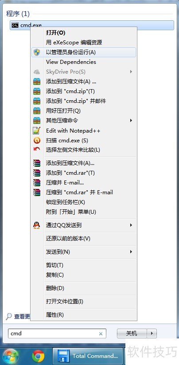The image size is (179, 365).
Task: Click the 关机 shutdown button
Action: point(132,334)
